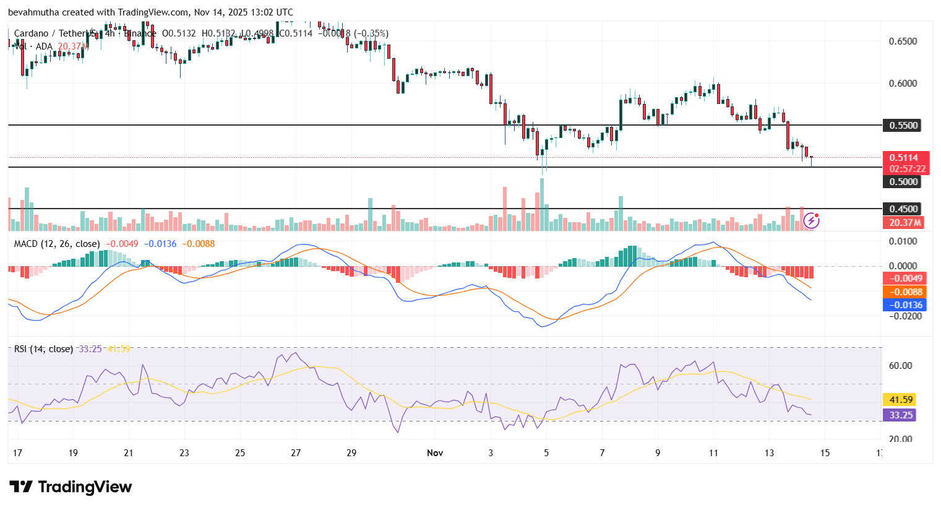Viewport: 941px width, 510px height.
Task: Toggle visibility of the Vol · ADA indicator
Action: pos(32,45)
